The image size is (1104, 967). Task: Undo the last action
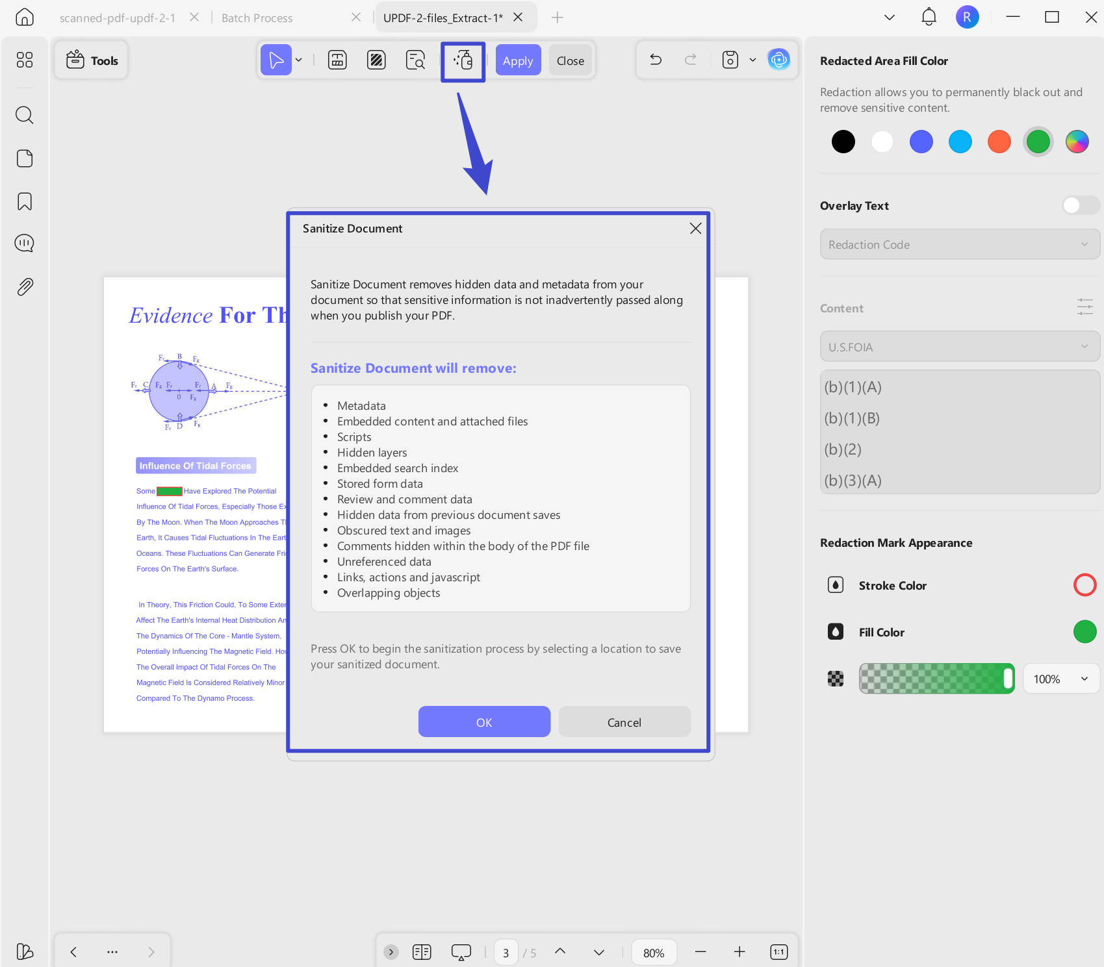[656, 60]
